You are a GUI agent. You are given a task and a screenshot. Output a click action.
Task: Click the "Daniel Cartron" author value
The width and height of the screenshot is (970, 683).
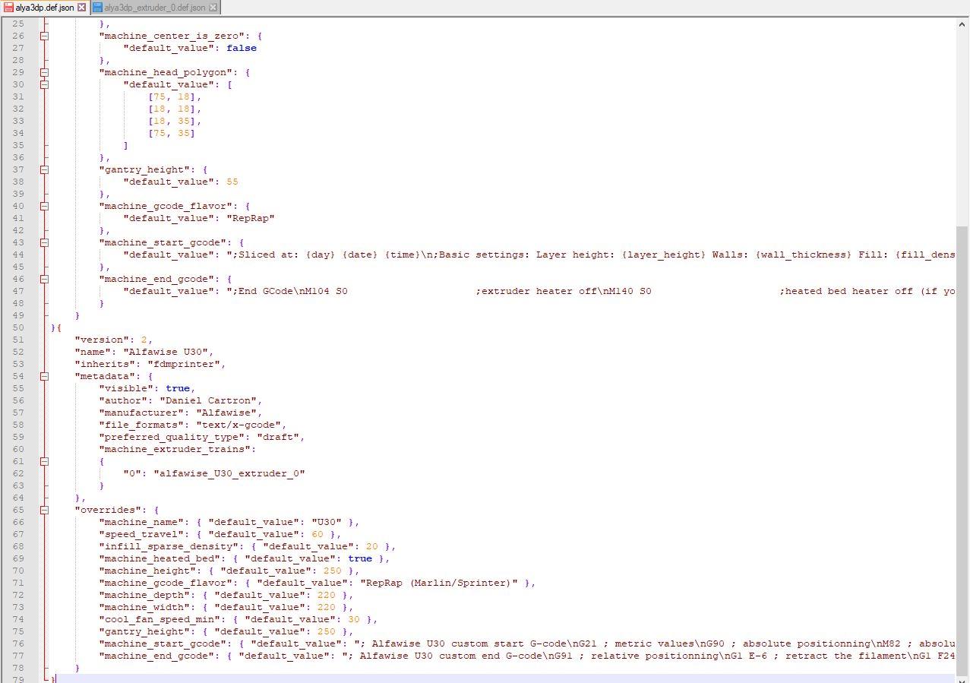(x=208, y=400)
